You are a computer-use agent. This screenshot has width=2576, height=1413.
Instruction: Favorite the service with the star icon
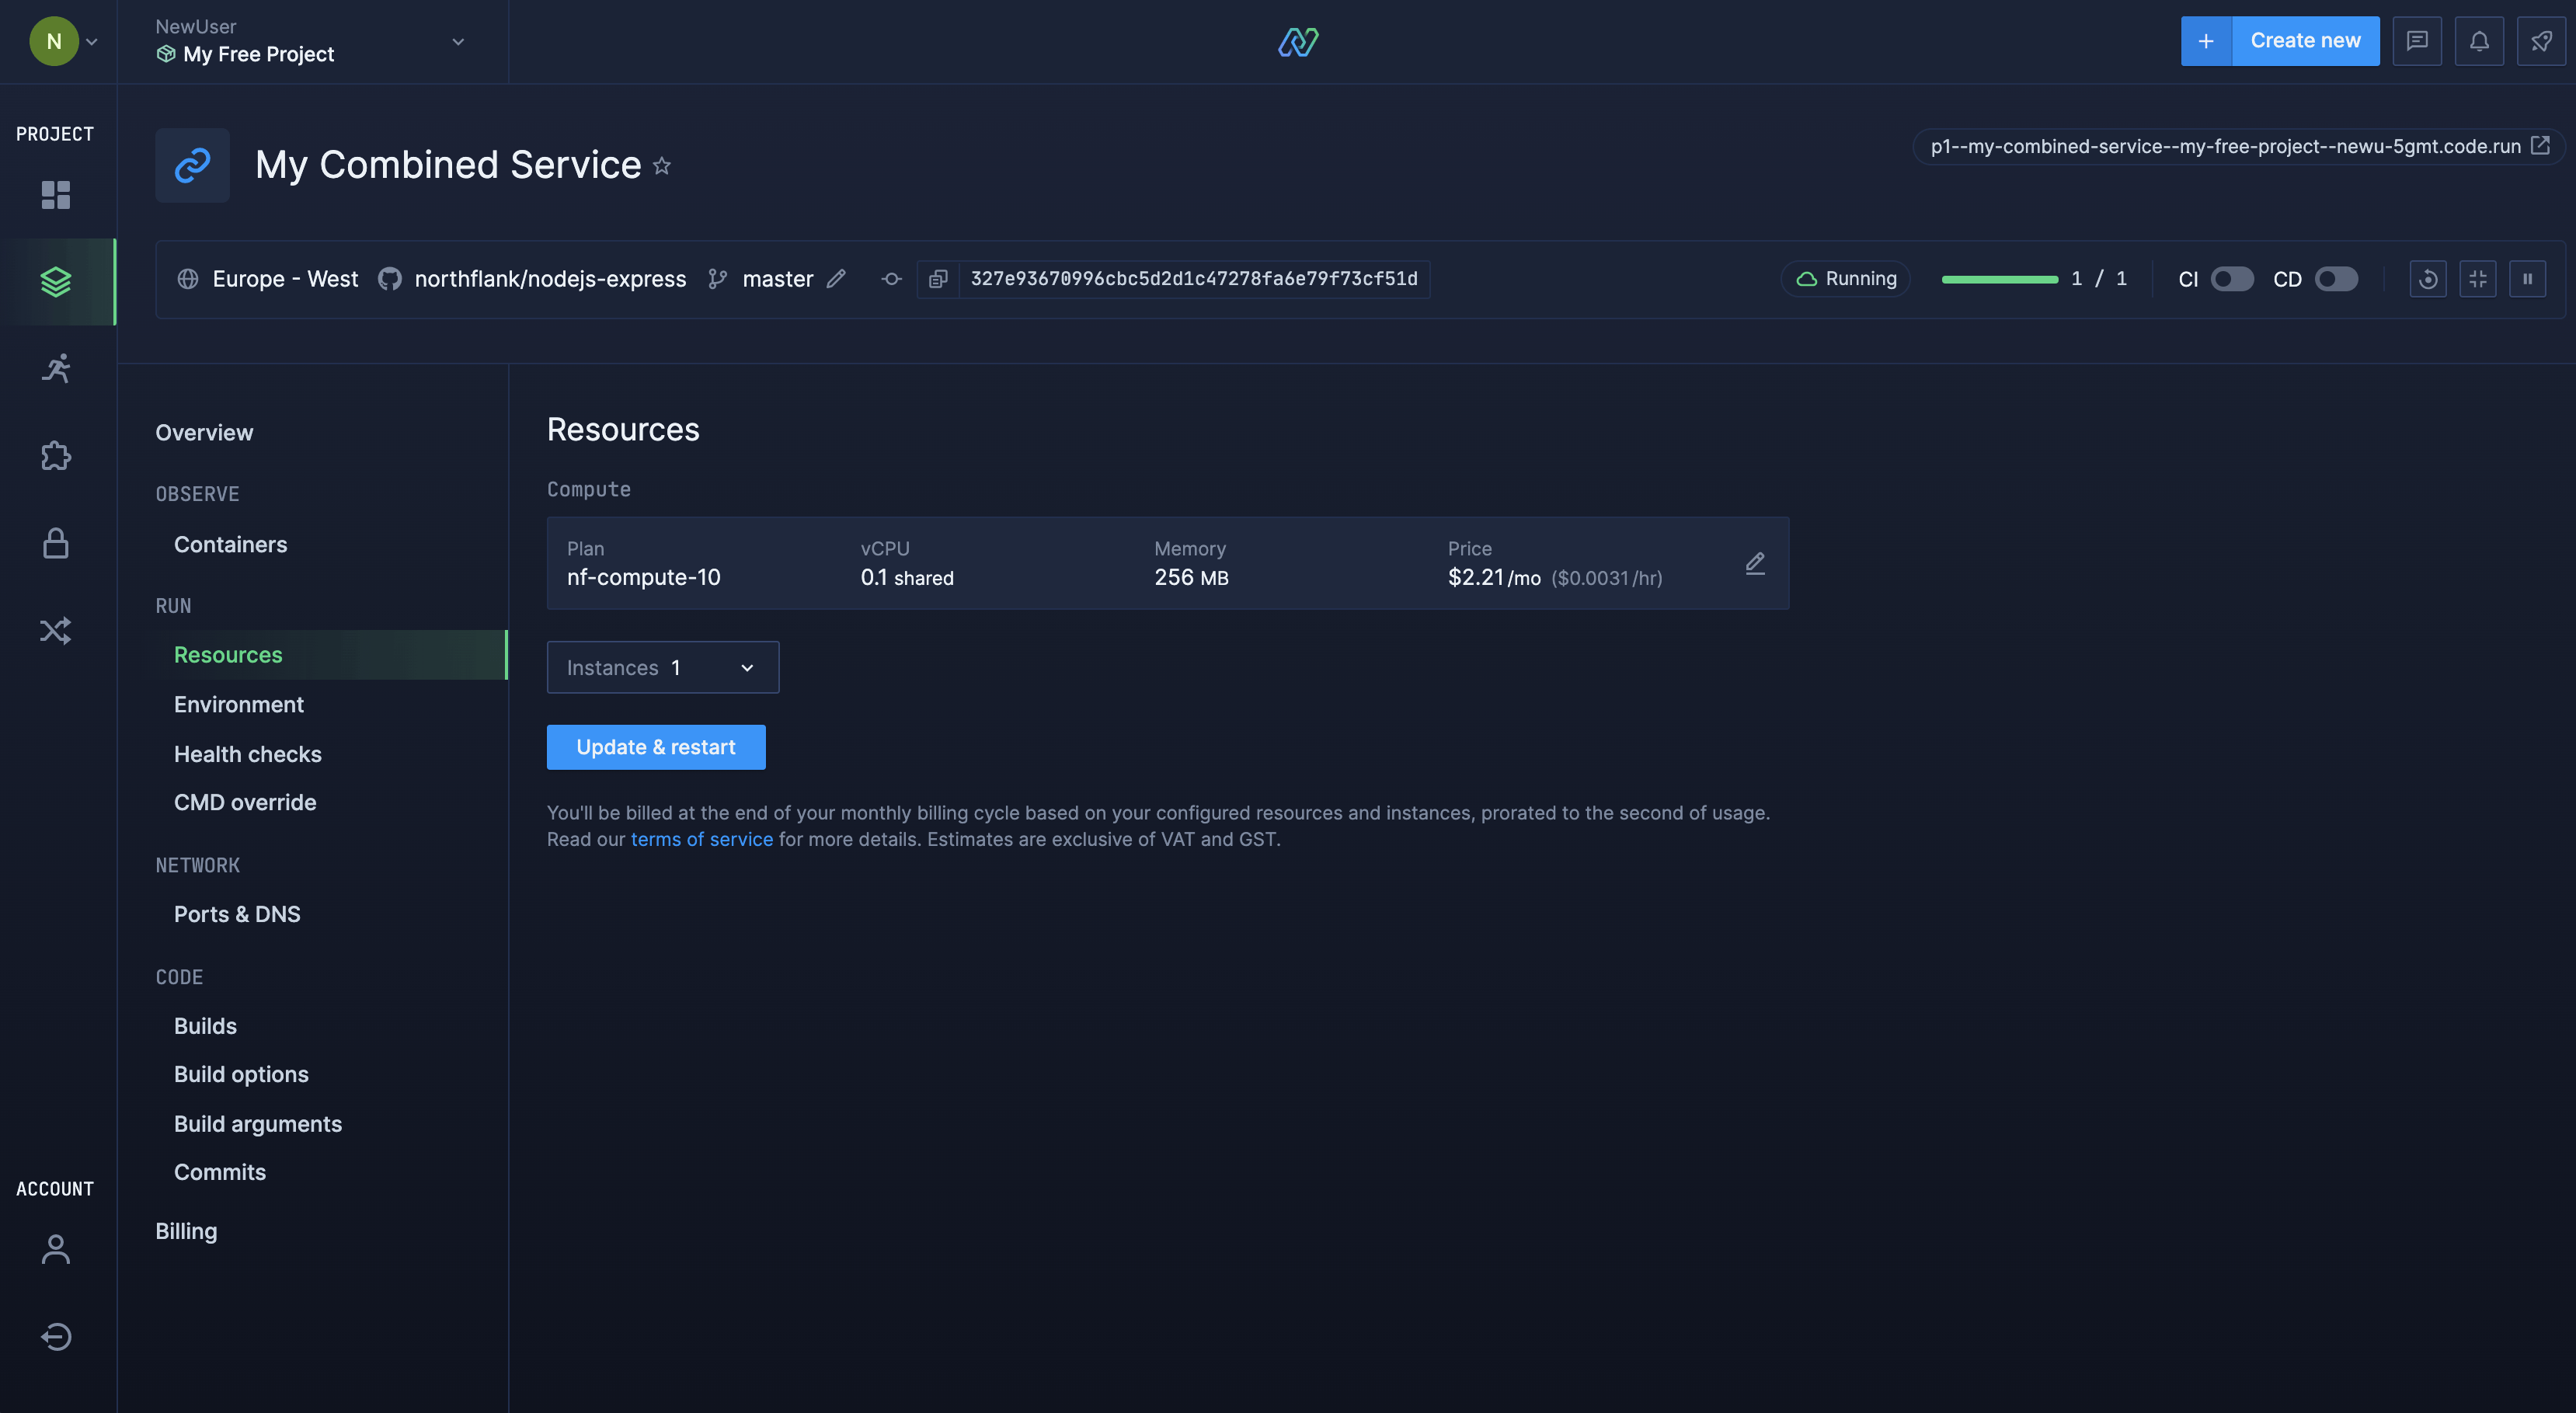point(662,166)
